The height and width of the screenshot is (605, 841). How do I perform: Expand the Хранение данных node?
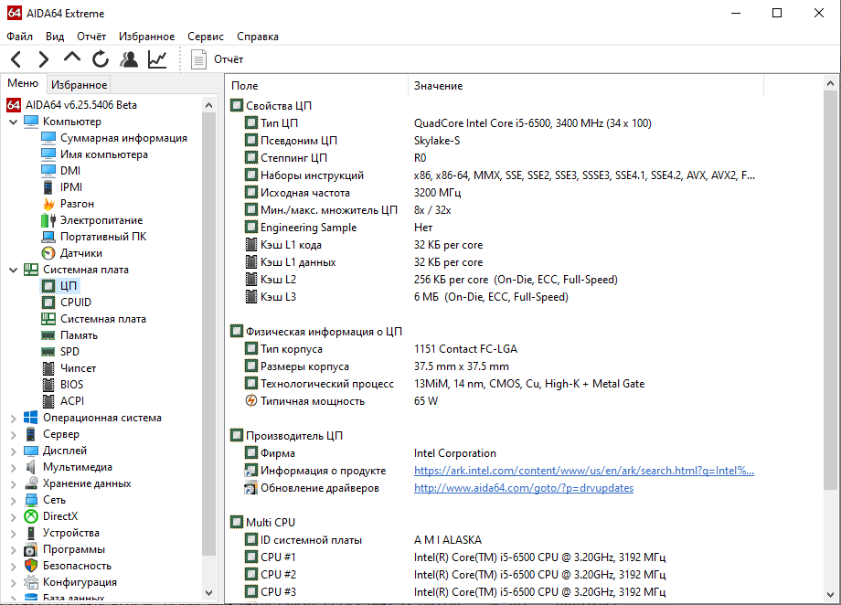(14, 483)
